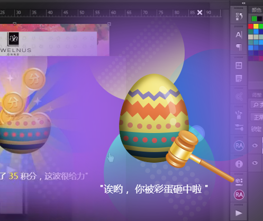Click the yellow "35" number text
263x221 pixels.
click(13, 176)
